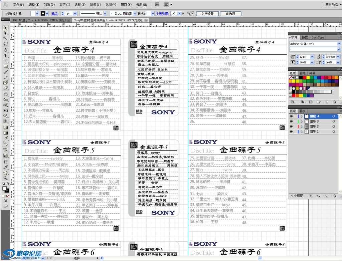The height and width of the screenshot is (261, 342).
Task: Switch to the 段落 panel tab
Action: click(305, 37)
